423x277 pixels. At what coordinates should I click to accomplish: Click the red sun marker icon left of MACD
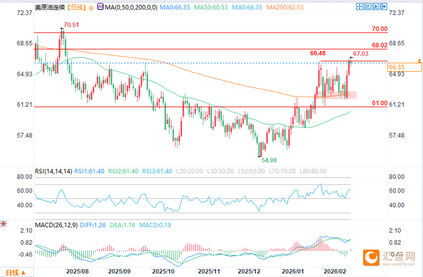(x=3, y=223)
